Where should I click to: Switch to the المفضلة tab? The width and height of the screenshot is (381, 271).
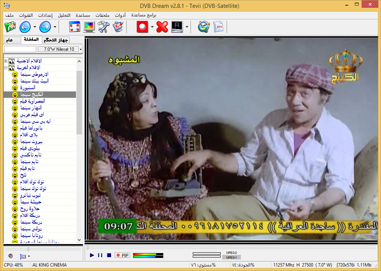pyautogui.click(x=31, y=40)
